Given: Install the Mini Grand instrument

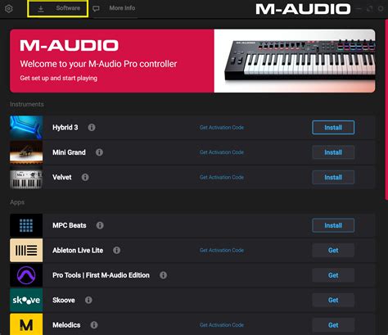Looking at the screenshot, I should pos(333,152).
